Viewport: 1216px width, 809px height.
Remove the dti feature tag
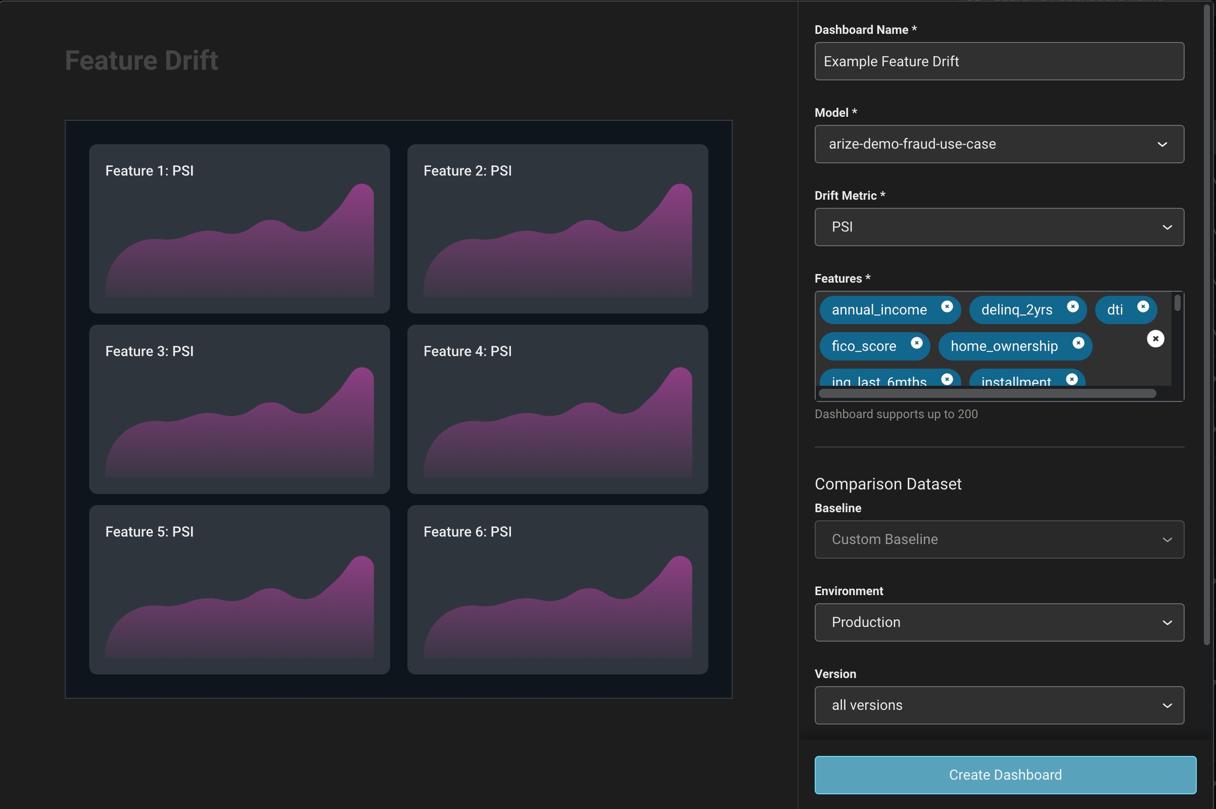tap(1143, 307)
